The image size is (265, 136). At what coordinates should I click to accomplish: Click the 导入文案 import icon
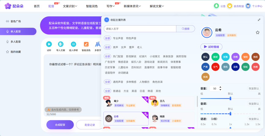[61, 44]
